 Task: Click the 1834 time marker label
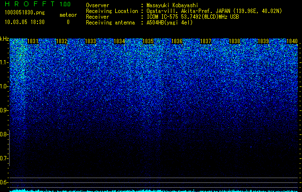click(x=119, y=41)
